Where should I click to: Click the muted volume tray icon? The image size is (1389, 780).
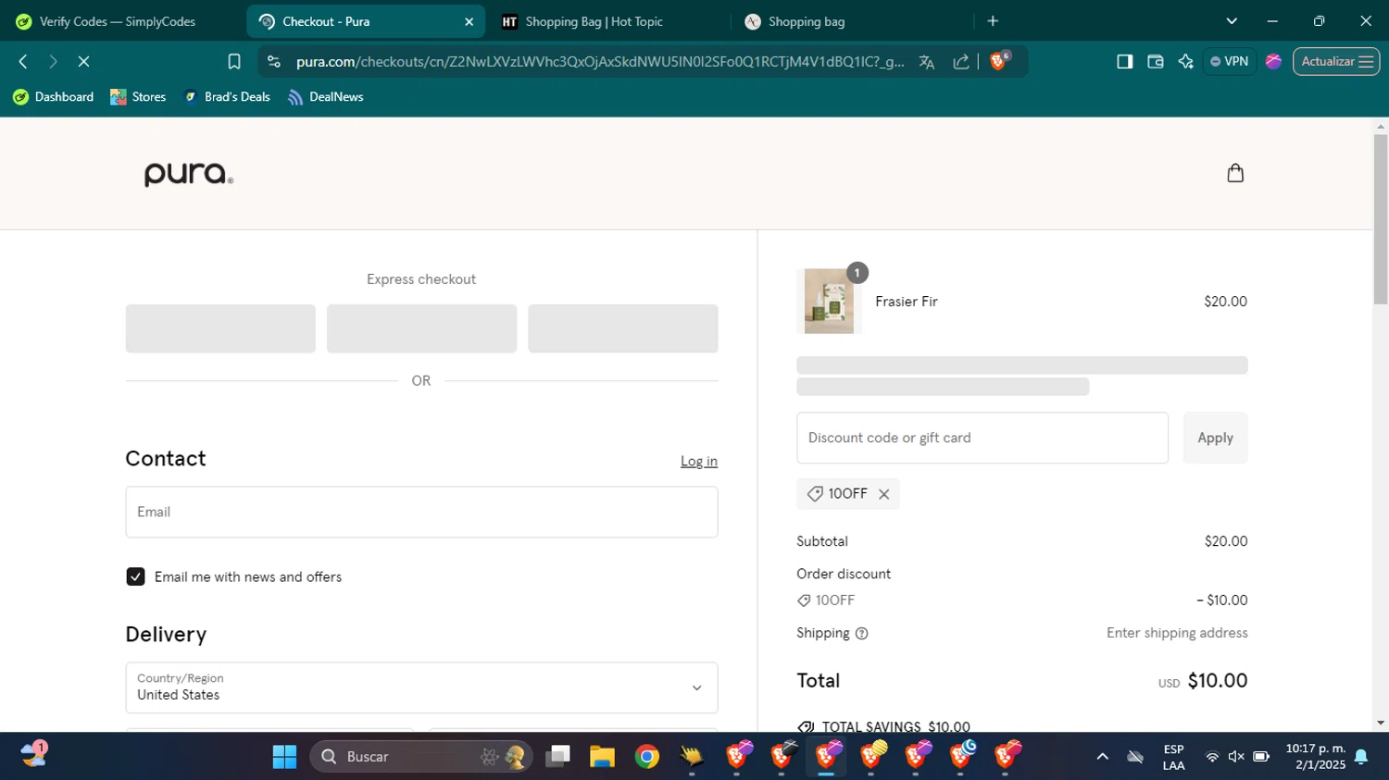(1236, 757)
